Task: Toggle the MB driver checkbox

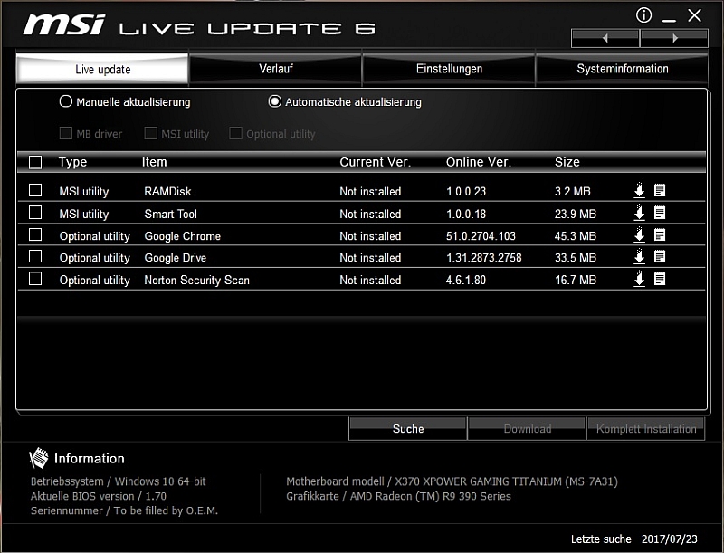Action: tap(65, 133)
